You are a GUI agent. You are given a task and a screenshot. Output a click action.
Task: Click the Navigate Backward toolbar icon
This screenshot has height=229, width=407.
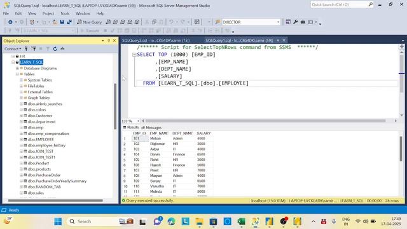10,22
